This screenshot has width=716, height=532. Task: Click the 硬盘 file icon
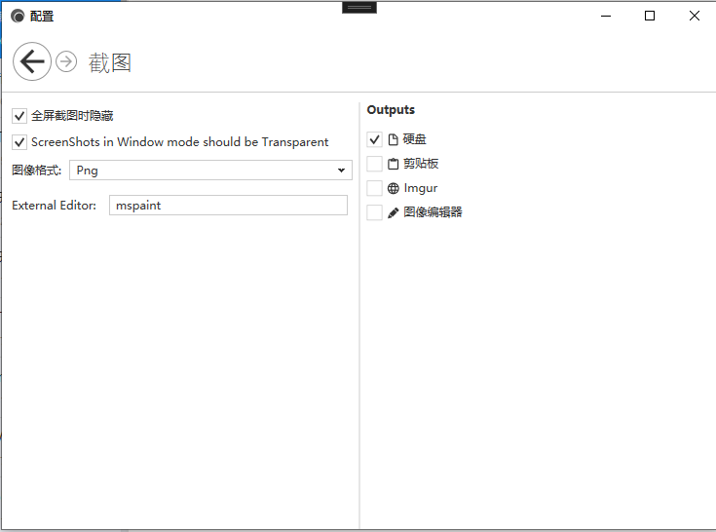[x=393, y=139]
